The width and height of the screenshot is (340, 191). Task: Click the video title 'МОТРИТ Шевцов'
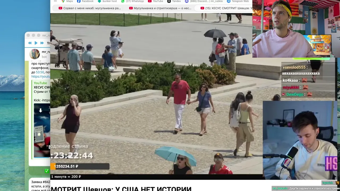click(121, 189)
